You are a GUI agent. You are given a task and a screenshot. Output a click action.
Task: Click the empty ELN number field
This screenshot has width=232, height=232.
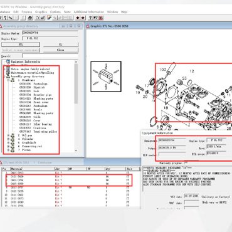[x=172, y=154]
